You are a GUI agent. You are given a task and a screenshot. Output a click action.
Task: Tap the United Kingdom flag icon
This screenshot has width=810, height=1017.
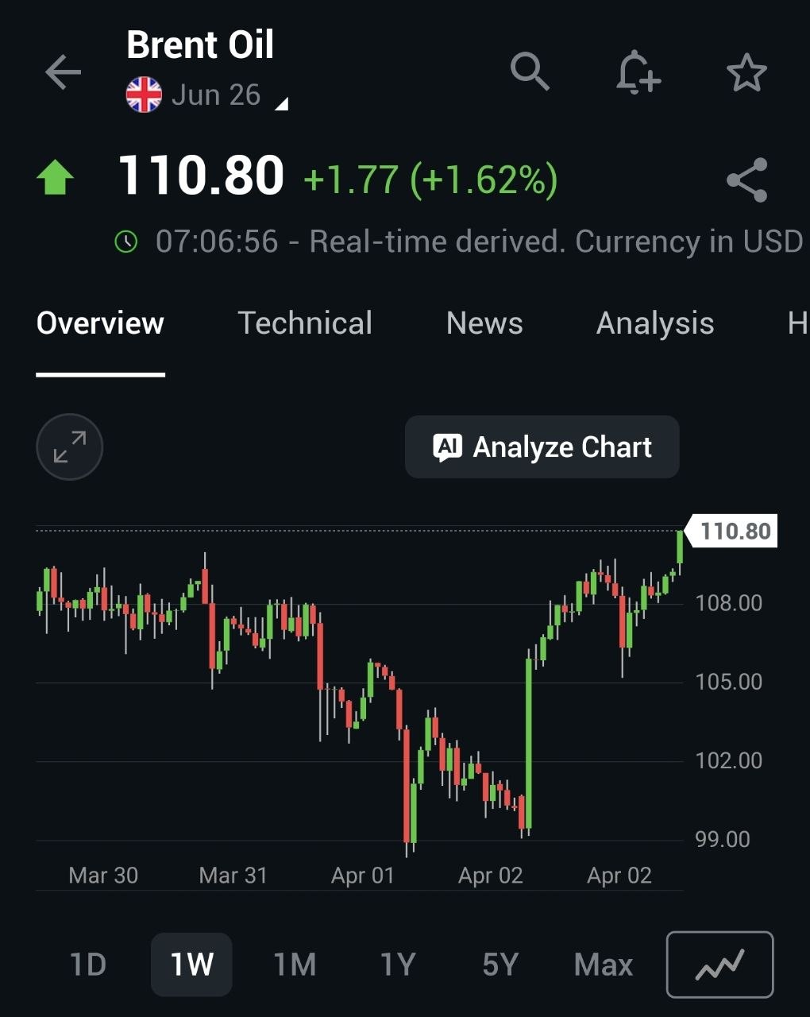tap(144, 95)
